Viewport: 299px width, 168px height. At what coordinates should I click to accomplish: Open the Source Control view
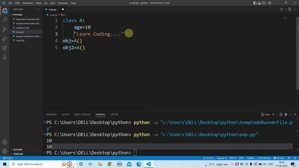pos(5,29)
